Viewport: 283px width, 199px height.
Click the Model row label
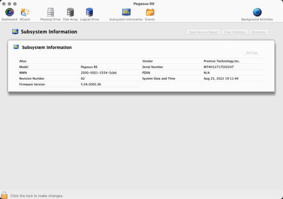[x=24, y=67]
